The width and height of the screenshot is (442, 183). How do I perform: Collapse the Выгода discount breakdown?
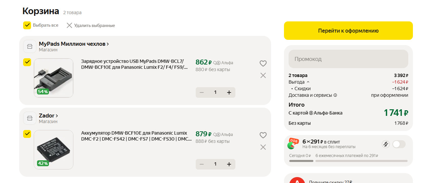click(308, 82)
